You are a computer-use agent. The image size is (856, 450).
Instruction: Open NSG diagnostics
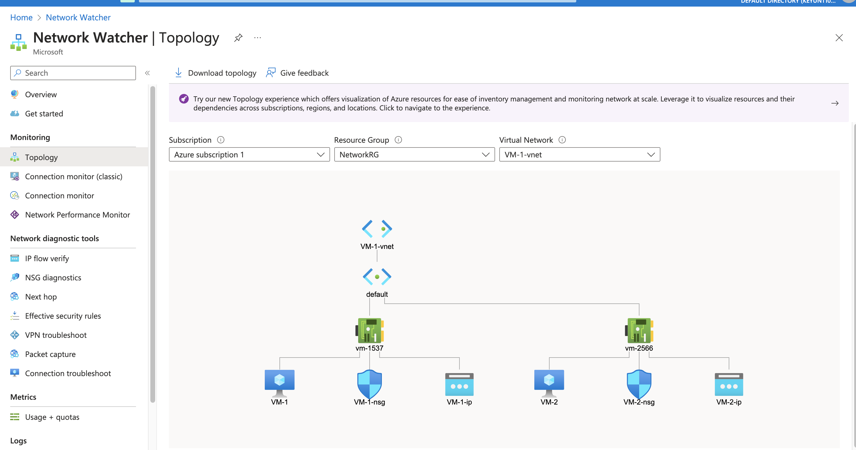[53, 277]
